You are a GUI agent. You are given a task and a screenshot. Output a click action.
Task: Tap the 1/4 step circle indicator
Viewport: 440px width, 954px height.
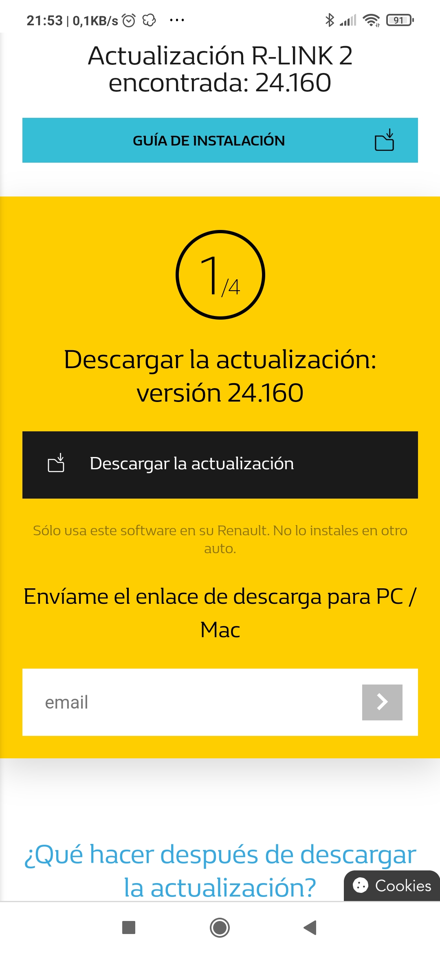[x=220, y=275]
